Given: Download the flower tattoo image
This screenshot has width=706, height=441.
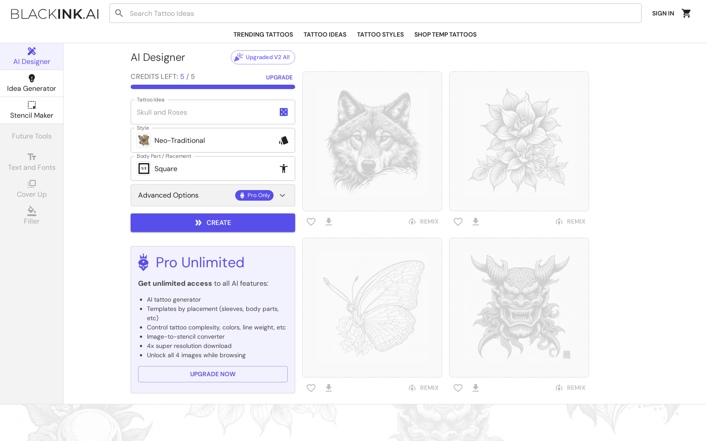Looking at the screenshot, I should click(x=476, y=221).
